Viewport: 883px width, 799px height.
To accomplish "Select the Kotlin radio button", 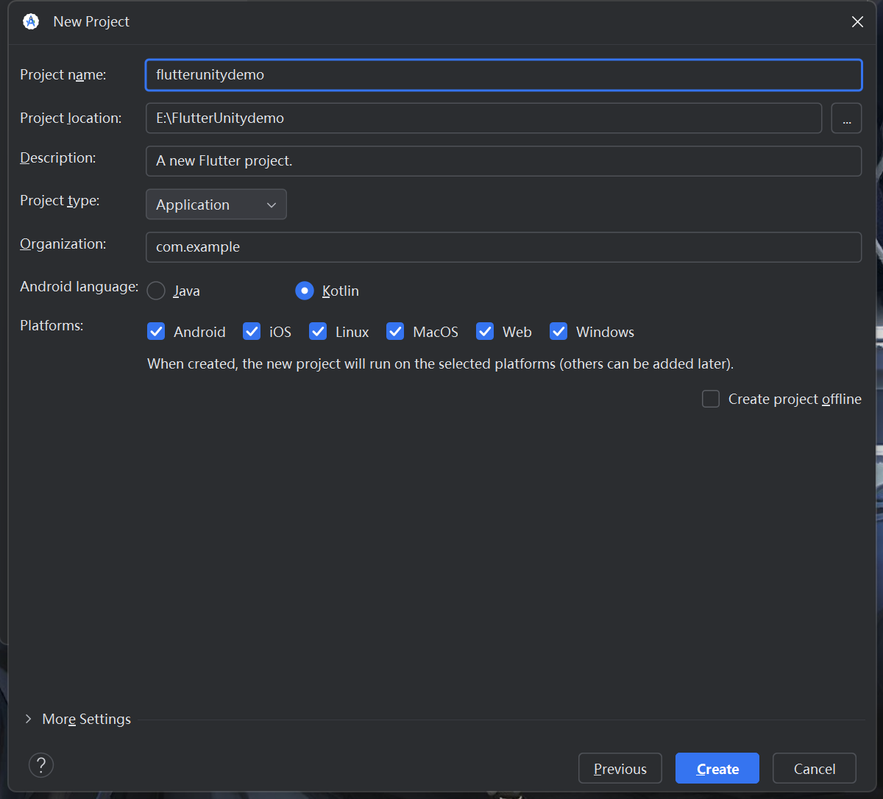I will 304,291.
